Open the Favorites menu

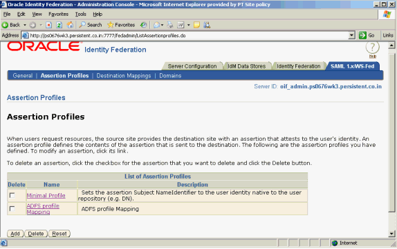coord(59,14)
